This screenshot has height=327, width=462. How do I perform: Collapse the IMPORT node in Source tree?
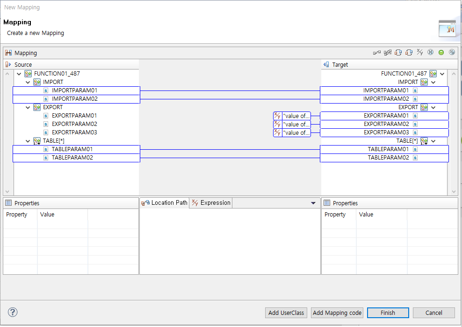coord(27,82)
